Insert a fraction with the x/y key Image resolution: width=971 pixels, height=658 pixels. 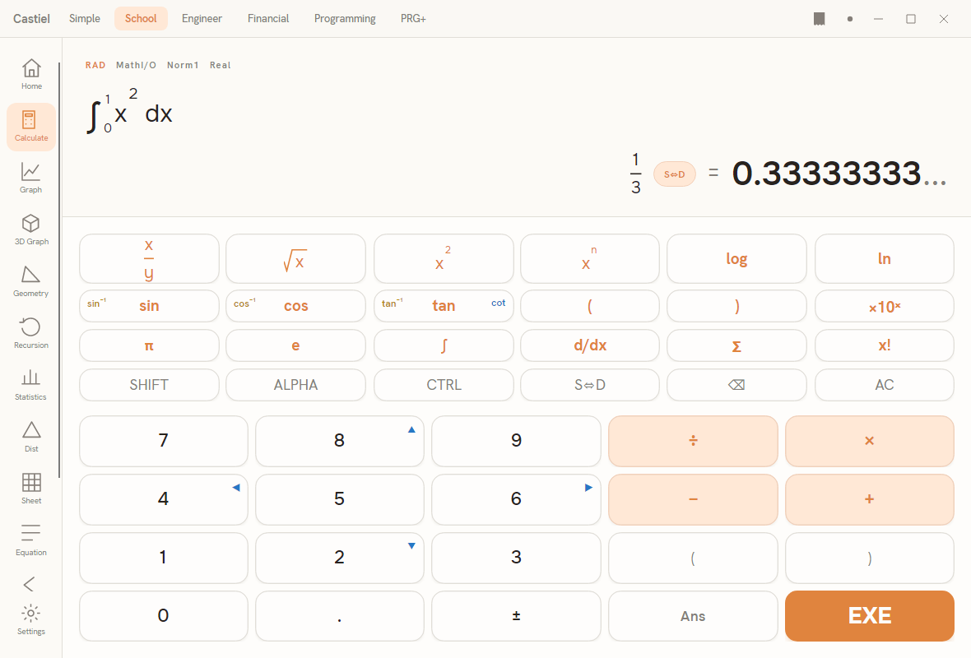149,259
